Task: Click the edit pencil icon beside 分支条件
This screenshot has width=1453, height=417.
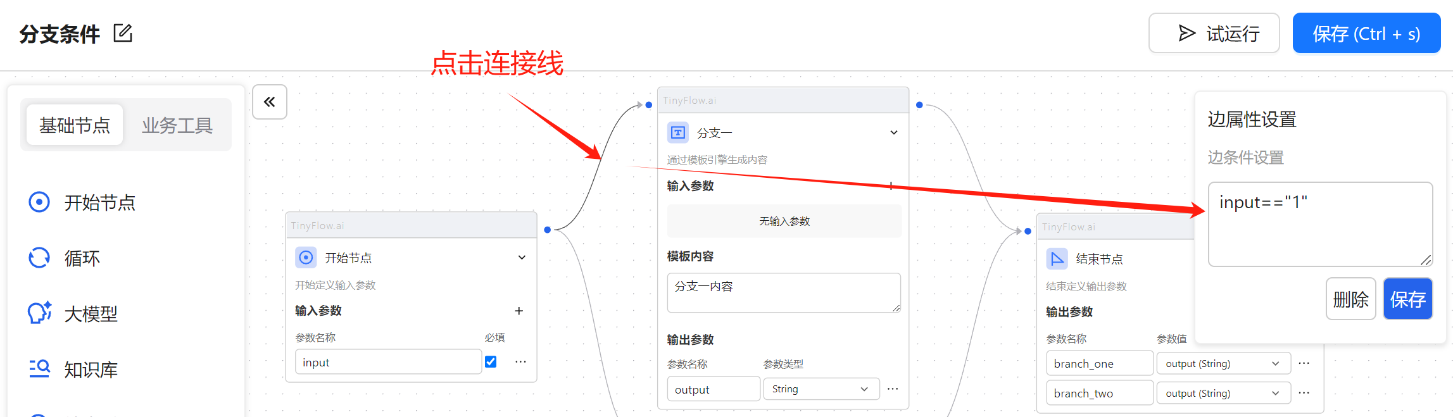Action: coord(123,33)
